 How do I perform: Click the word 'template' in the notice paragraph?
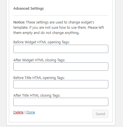[20, 28]
